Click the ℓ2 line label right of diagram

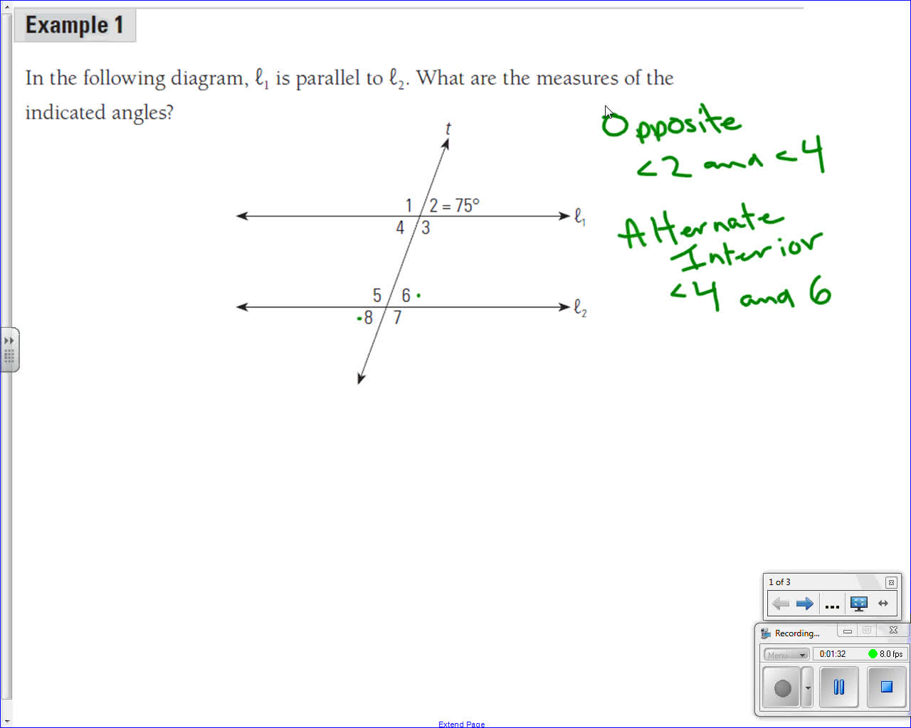(x=581, y=308)
